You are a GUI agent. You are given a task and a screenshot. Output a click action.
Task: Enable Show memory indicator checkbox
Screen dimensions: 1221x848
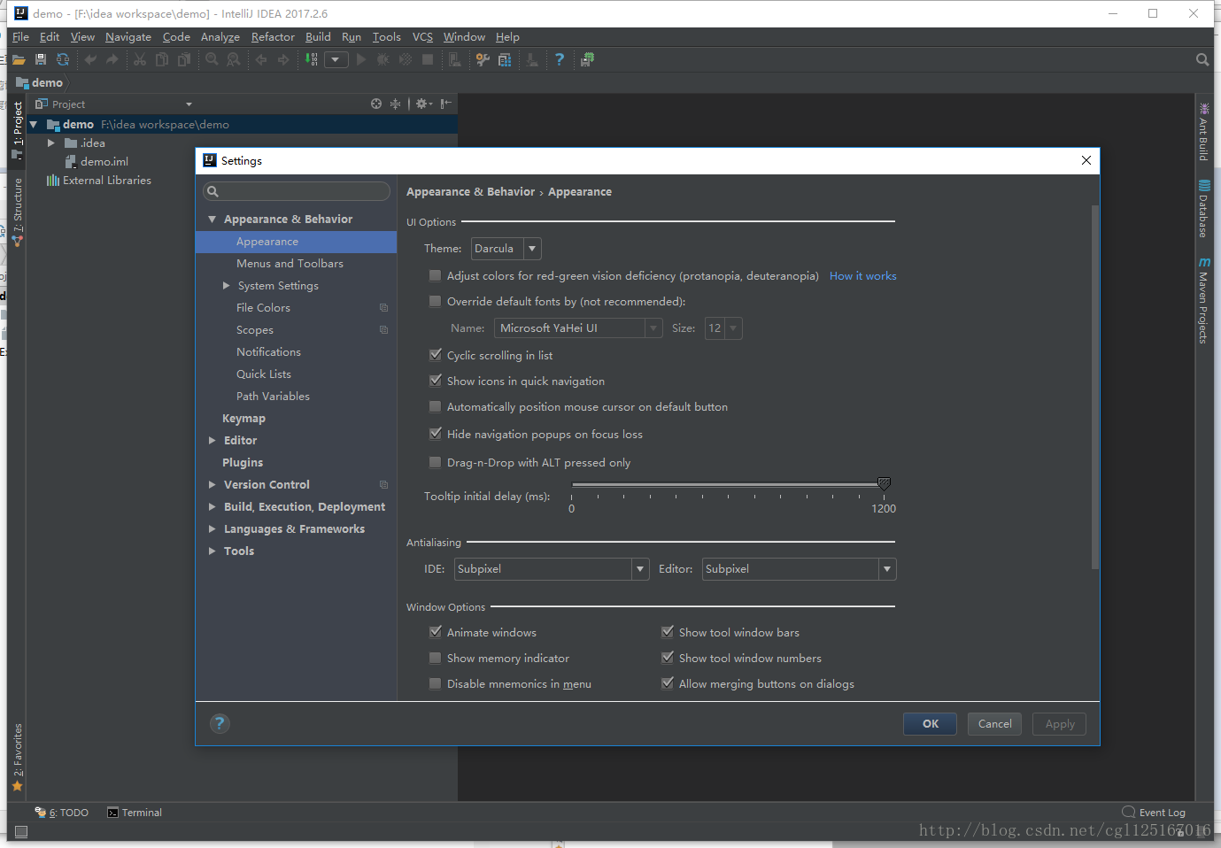(x=435, y=658)
